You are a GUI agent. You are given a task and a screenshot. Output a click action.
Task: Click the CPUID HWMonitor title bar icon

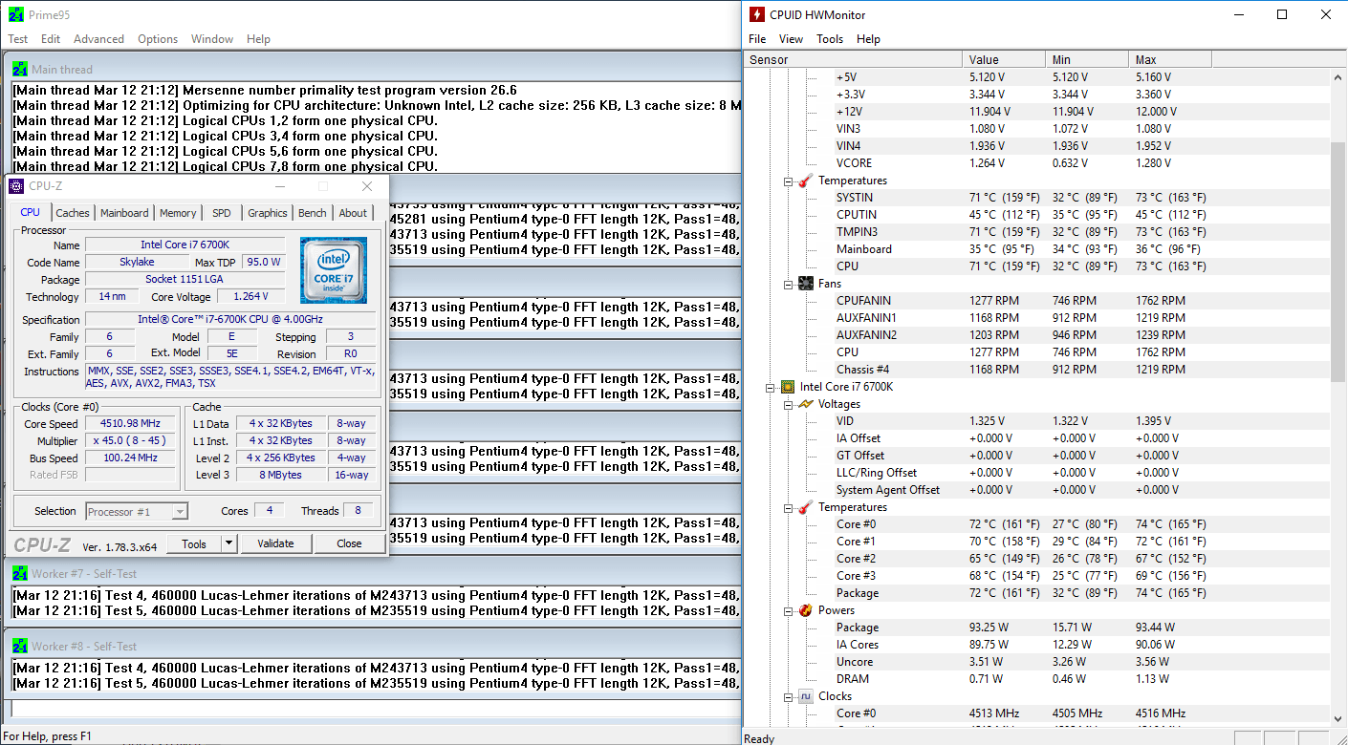tap(757, 14)
